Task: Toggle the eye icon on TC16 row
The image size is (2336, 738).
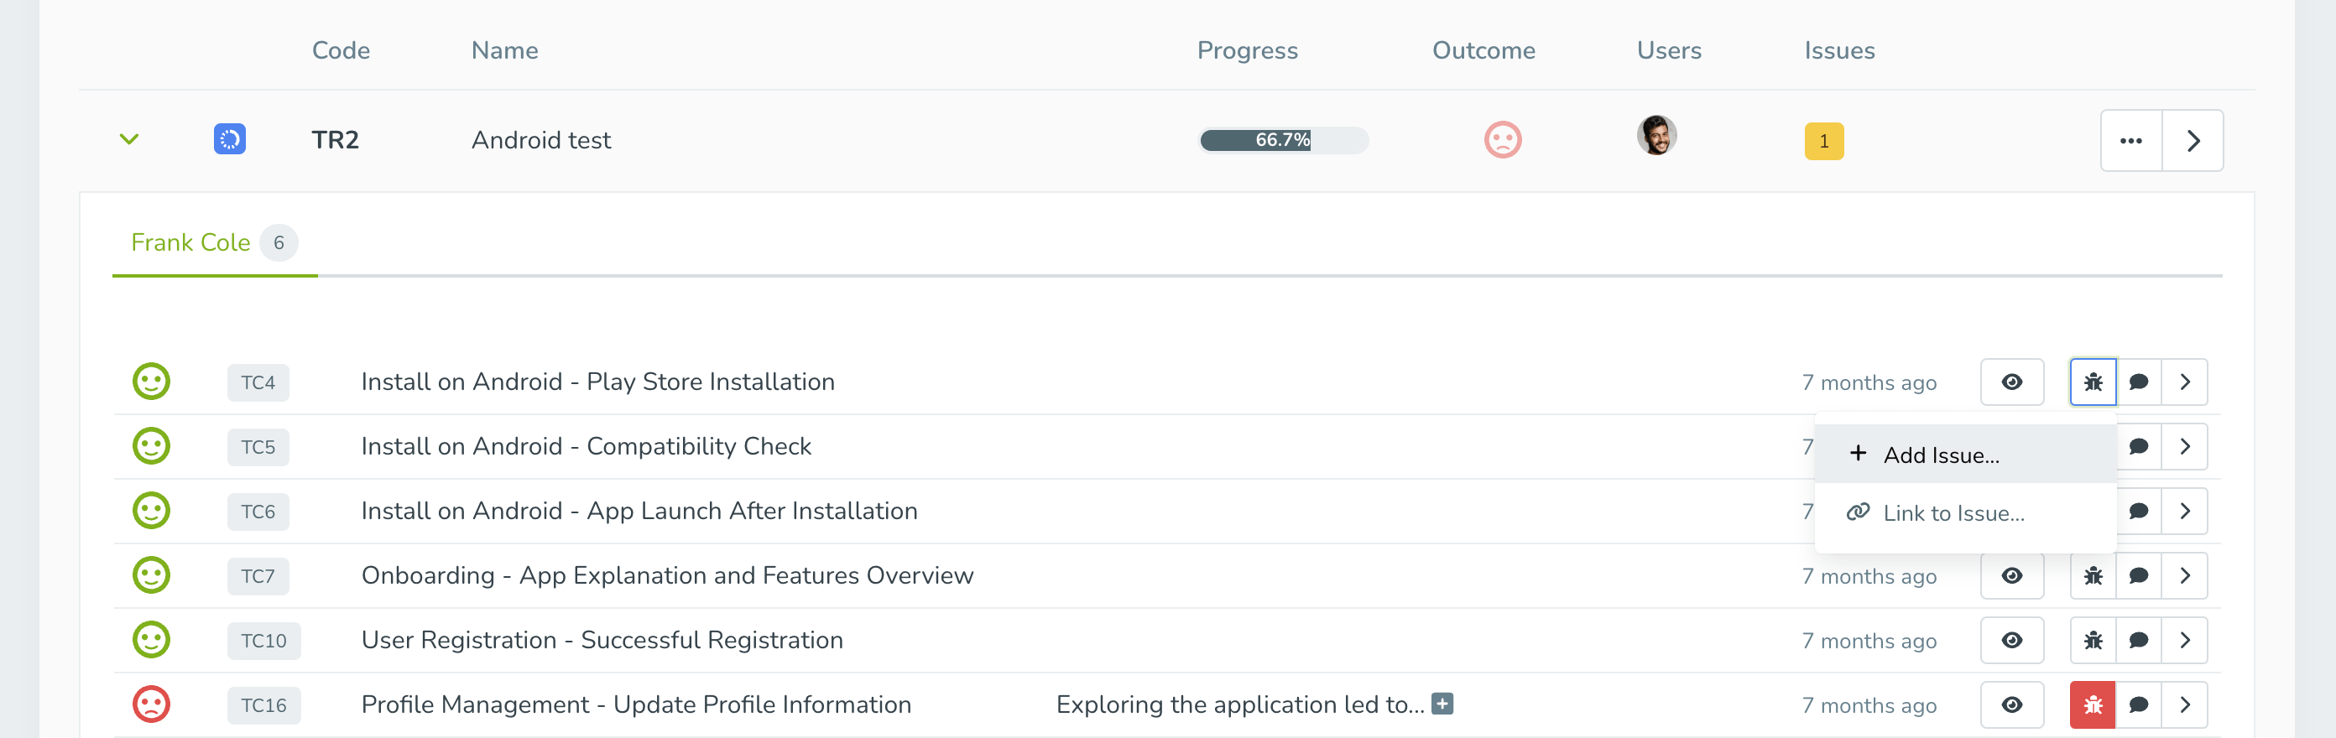Action: pyautogui.click(x=2011, y=704)
